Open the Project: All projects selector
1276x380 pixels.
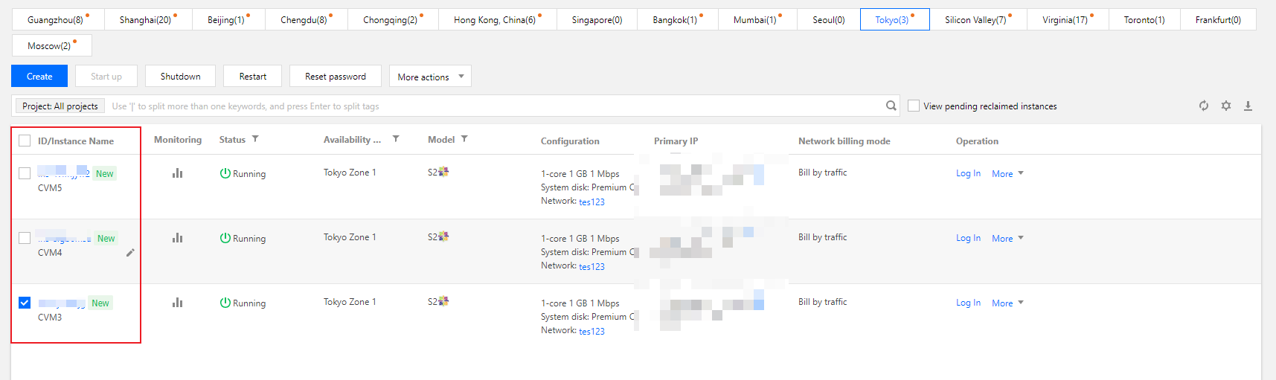point(60,106)
